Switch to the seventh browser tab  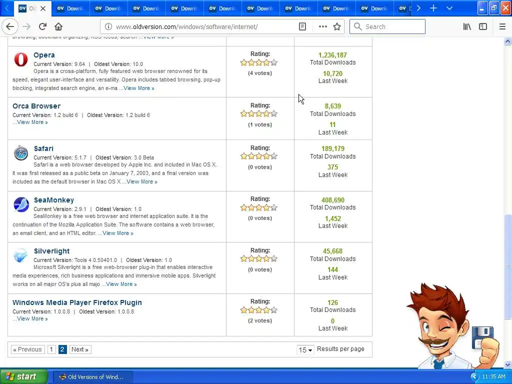tap(260, 8)
